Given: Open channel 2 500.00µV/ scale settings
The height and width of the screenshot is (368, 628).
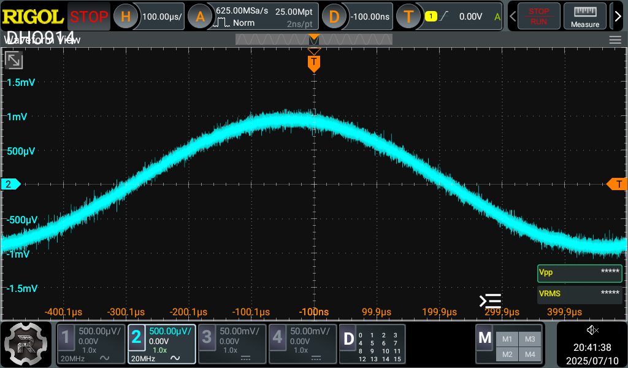Looking at the screenshot, I should [x=170, y=331].
